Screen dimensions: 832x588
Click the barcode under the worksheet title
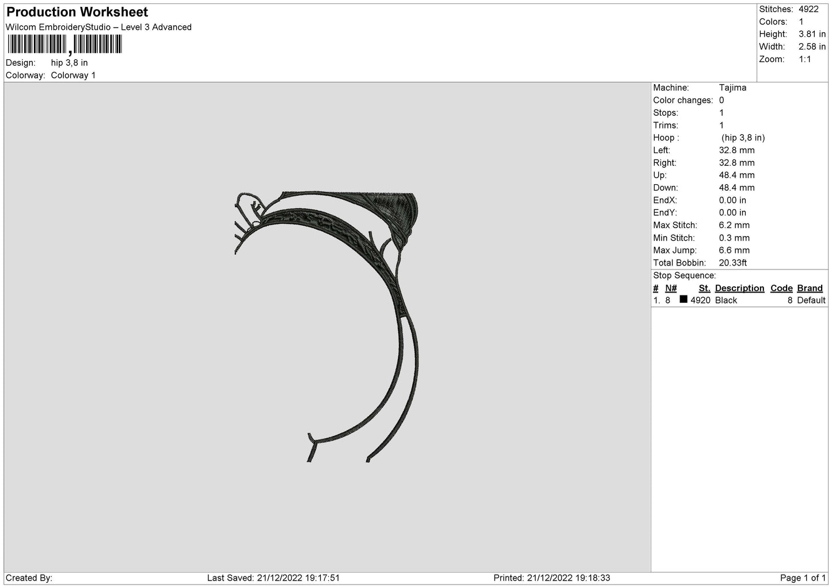(64, 44)
